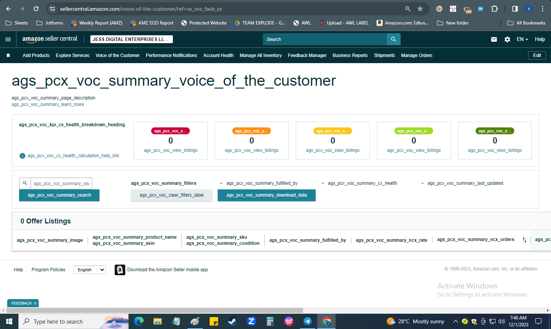Click the bookmark flag icon in navigation bar
This screenshot has width=551, height=329.
[x=8, y=55]
